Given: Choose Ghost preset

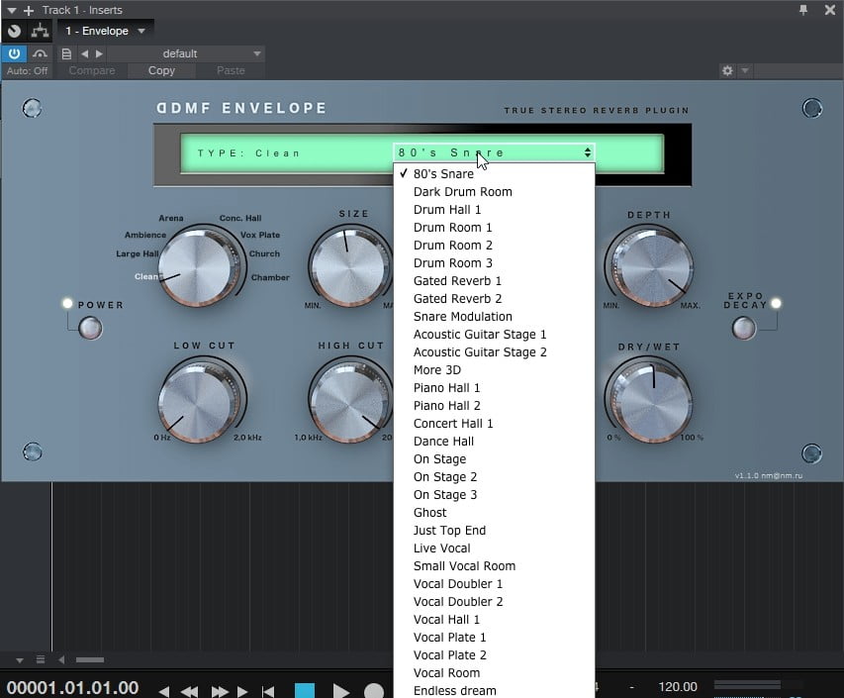Looking at the screenshot, I should click(x=494, y=512).
